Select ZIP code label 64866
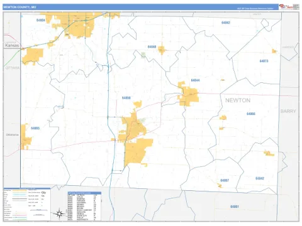Image resolution: width=302 pixels, height=226 pixels. click(x=251, y=114)
